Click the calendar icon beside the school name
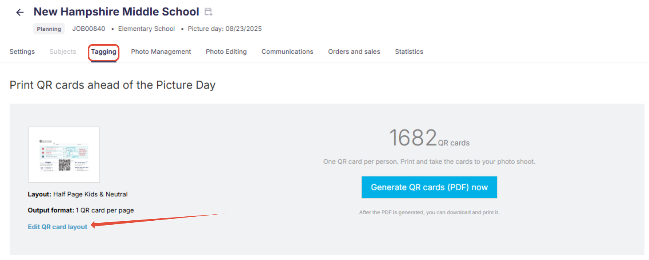 pyautogui.click(x=208, y=12)
